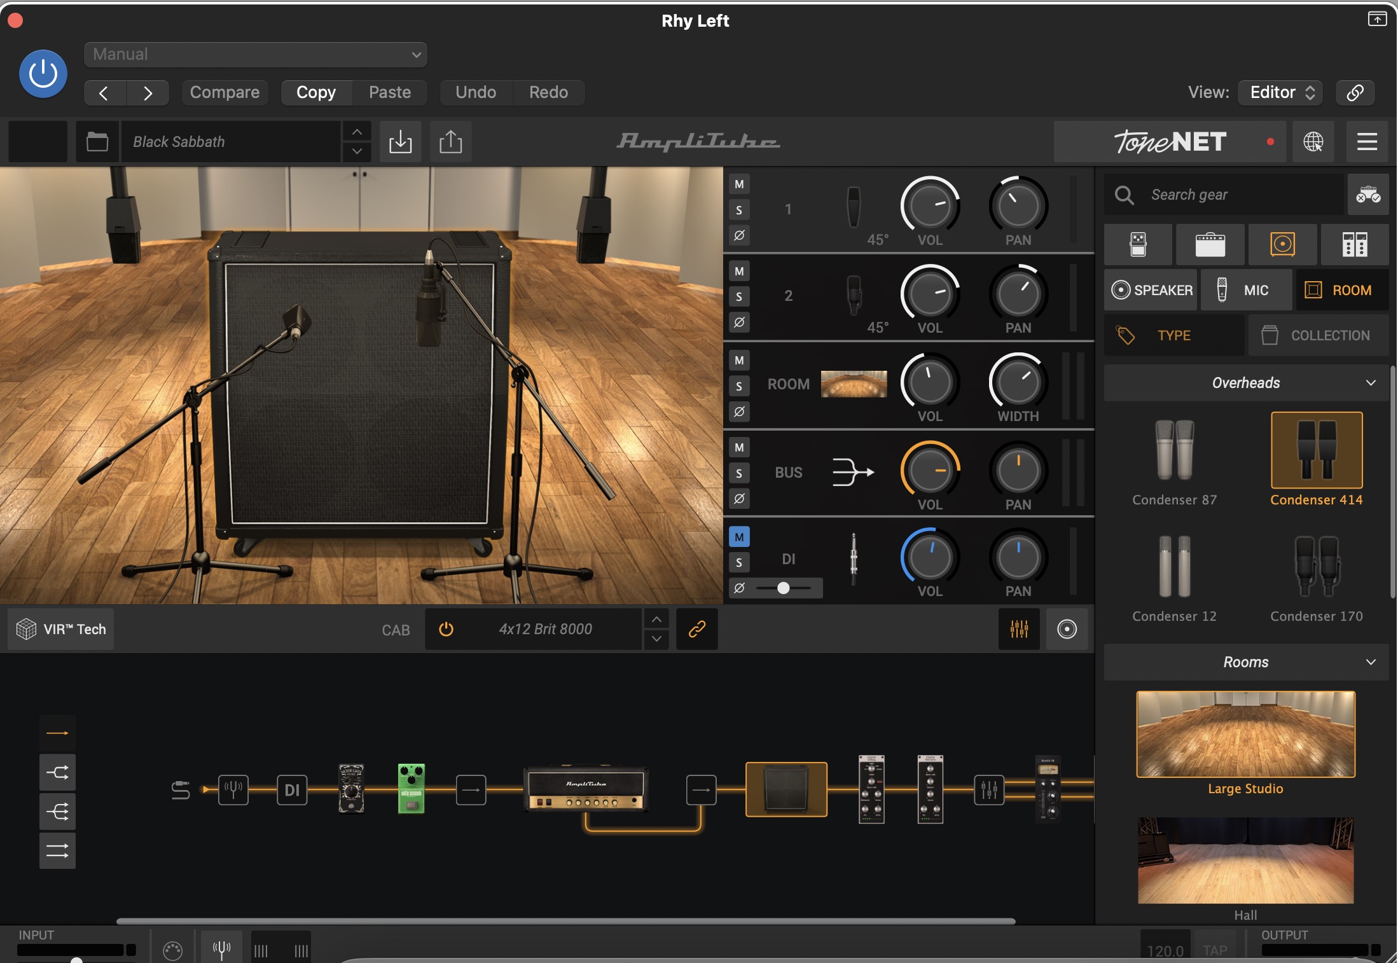Mute the ROOM channel
1398x963 pixels.
click(x=739, y=361)
